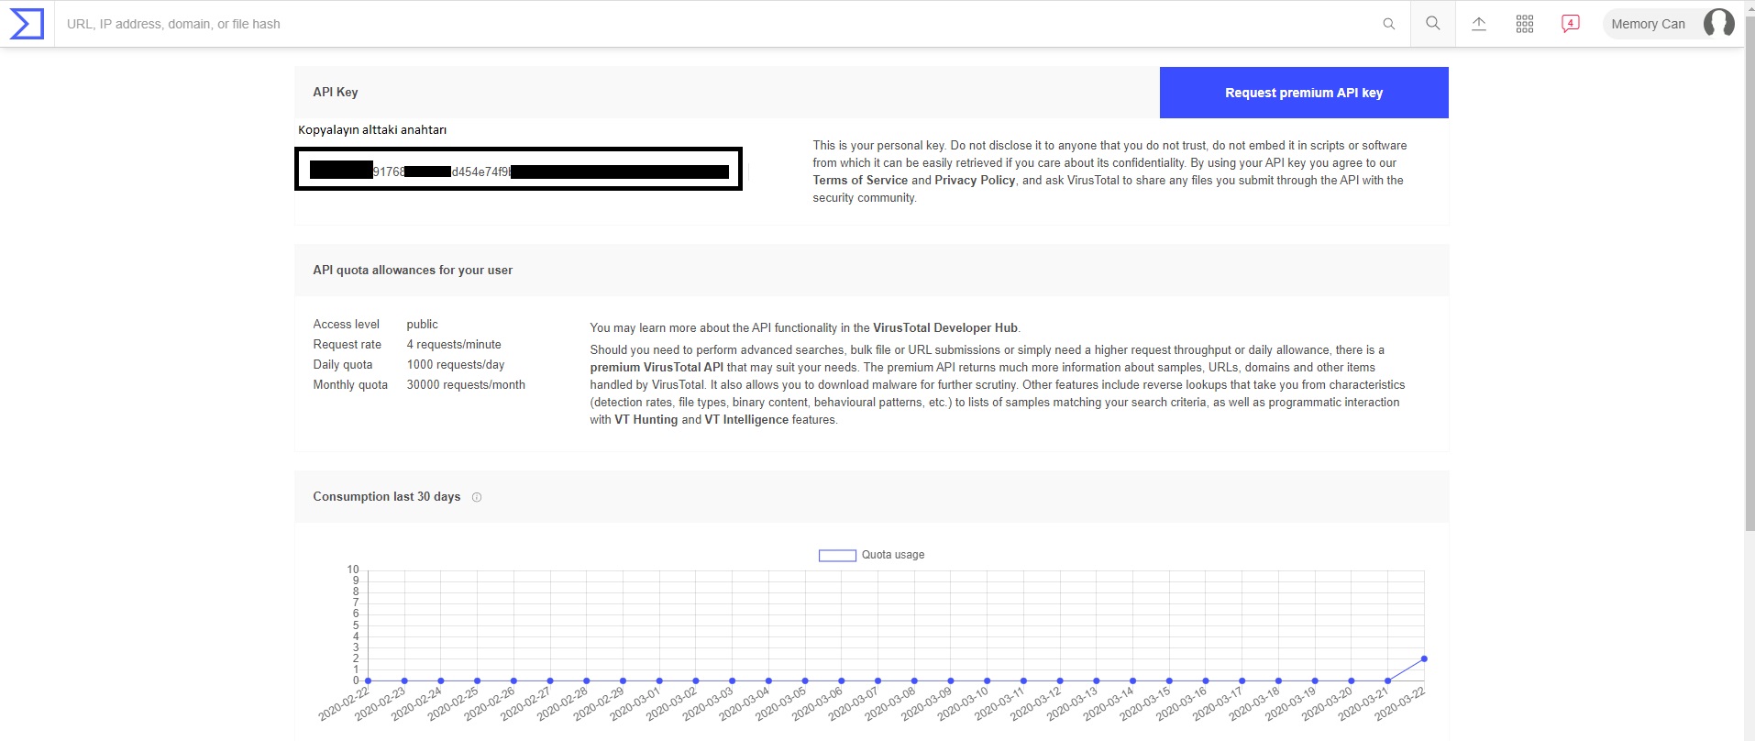Click the upload file icon
1755x741 pixels.
point(1479,24)
